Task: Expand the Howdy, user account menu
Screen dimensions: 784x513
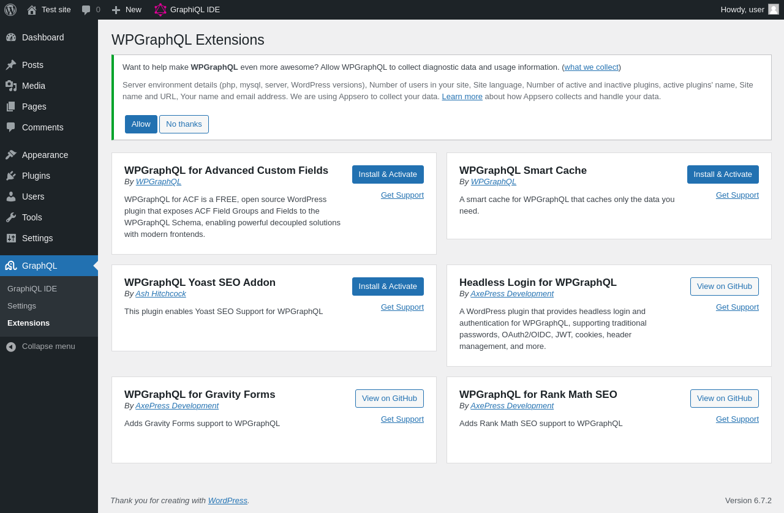Action: 742,9
